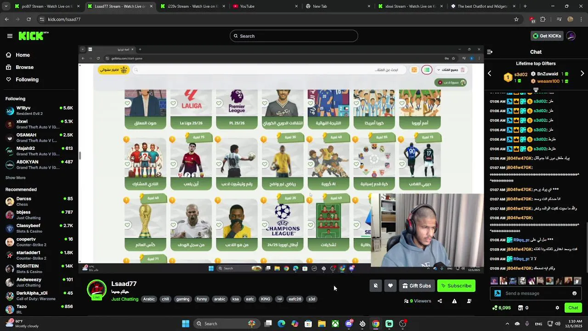
Task: Click the microphone tray icon
Action: [527, 324]
